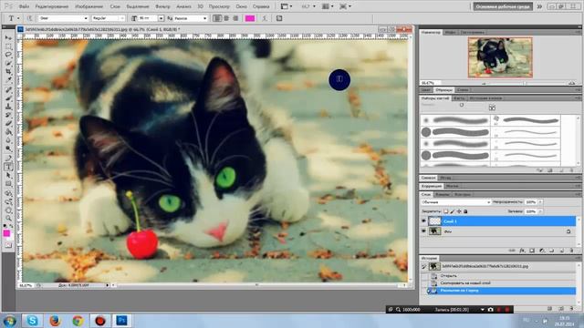Open the Skype taskbar icon
The width and height of the screenshot is (584, 328).
click(x=32, y=320)
